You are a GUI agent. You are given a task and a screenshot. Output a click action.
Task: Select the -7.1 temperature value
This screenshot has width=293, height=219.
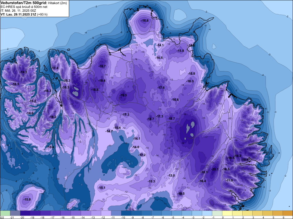pyautogui.click(x=54, y=79)
